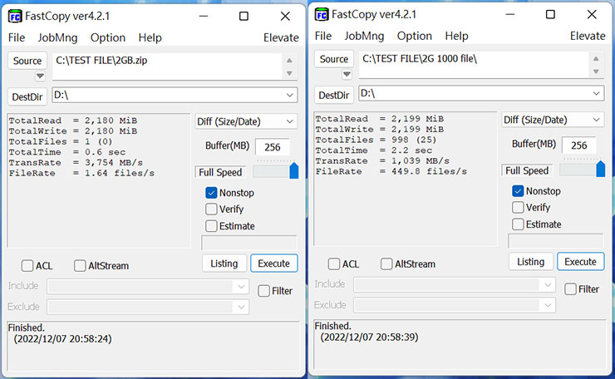Click the DestDir button in the left window
This screenshot has height=379, width=615.
[x=27, y=96]
